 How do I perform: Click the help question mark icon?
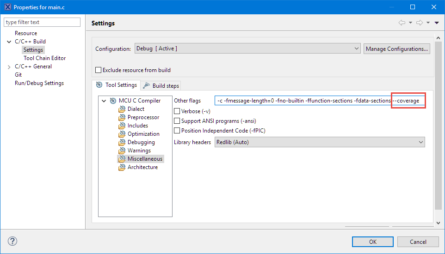(x=12, y=241)
